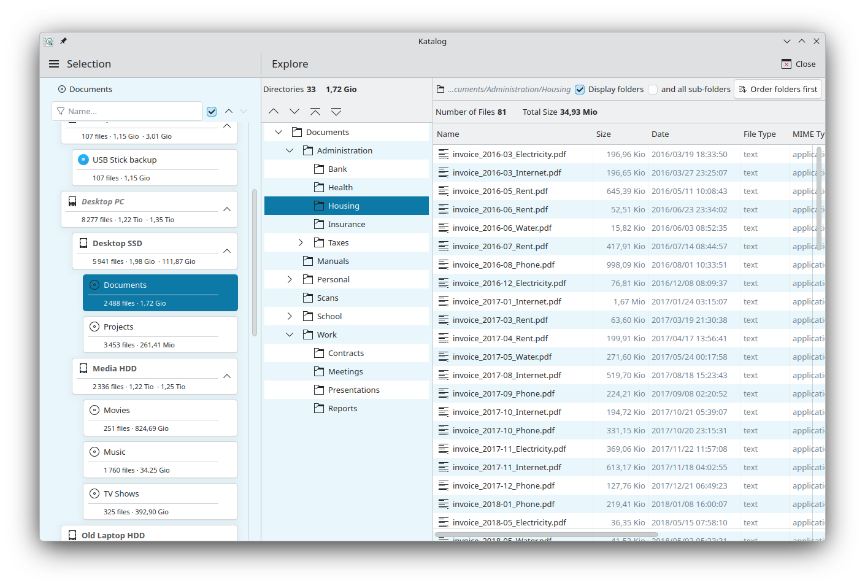The image size is (865, 588).
Task: Collapse the Media HDD card
Action: tap(227, 376)
